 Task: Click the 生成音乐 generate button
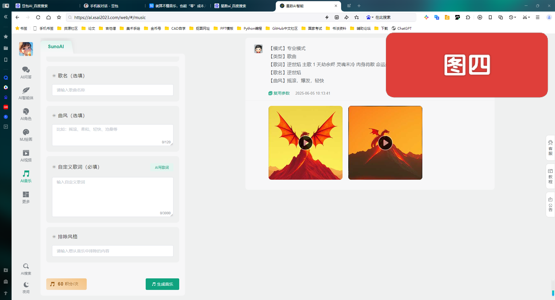(x=162, y=284)
